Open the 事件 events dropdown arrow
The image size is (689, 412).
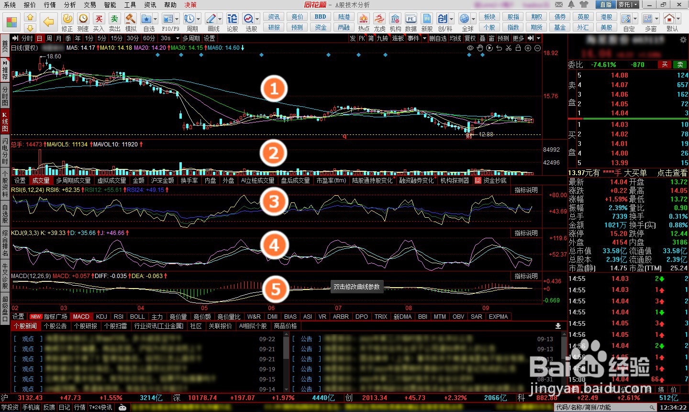tap(424, 38)
